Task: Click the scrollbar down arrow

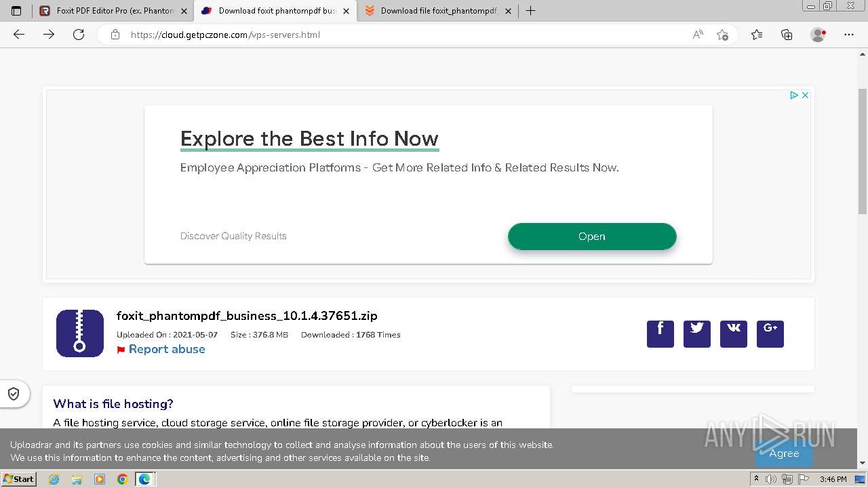Action: tap(863, 464)
